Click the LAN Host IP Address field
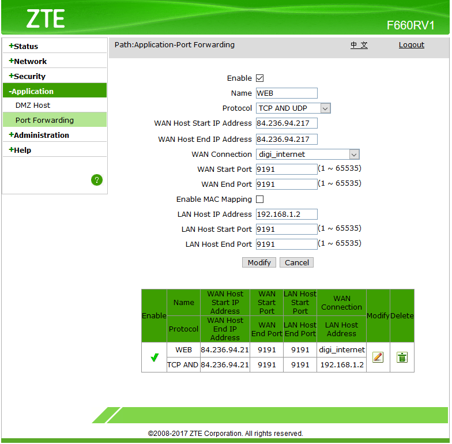Image resolution: width=452 pixels, height=444 pixels. click(287, 215)
